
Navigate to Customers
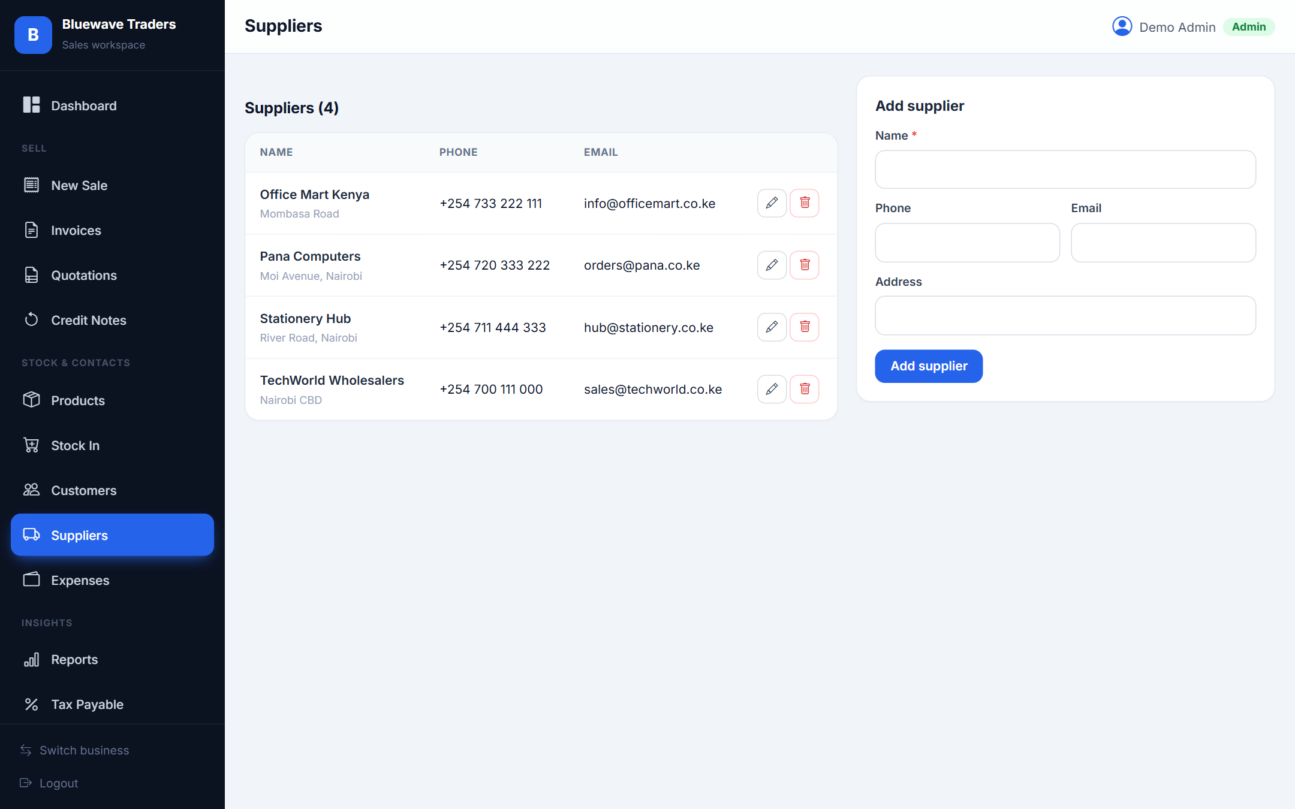[x=112, y=490]
